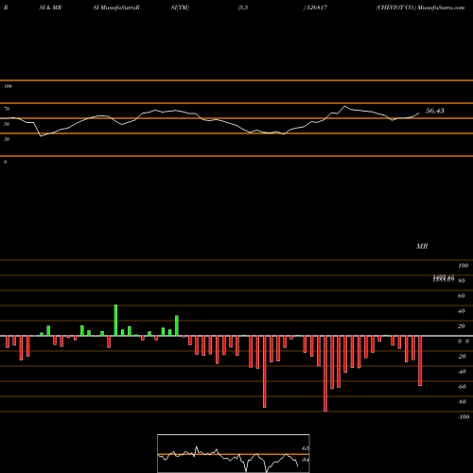The image size is (473, 473).
Task: Click the '80' label on MR axis
Action: click(461, 281)
